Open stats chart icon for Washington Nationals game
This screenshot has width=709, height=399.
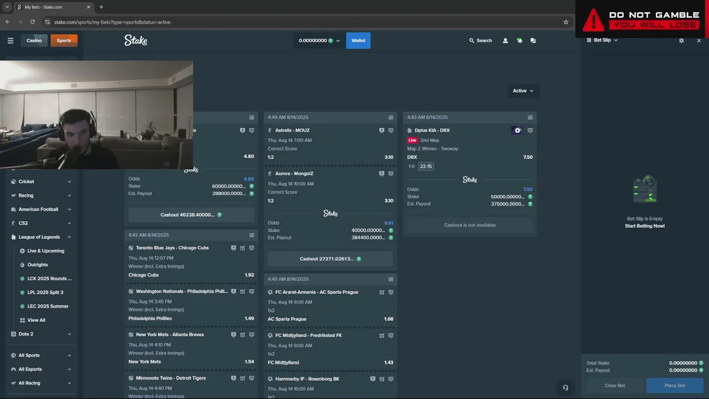(x=243, y=291)
